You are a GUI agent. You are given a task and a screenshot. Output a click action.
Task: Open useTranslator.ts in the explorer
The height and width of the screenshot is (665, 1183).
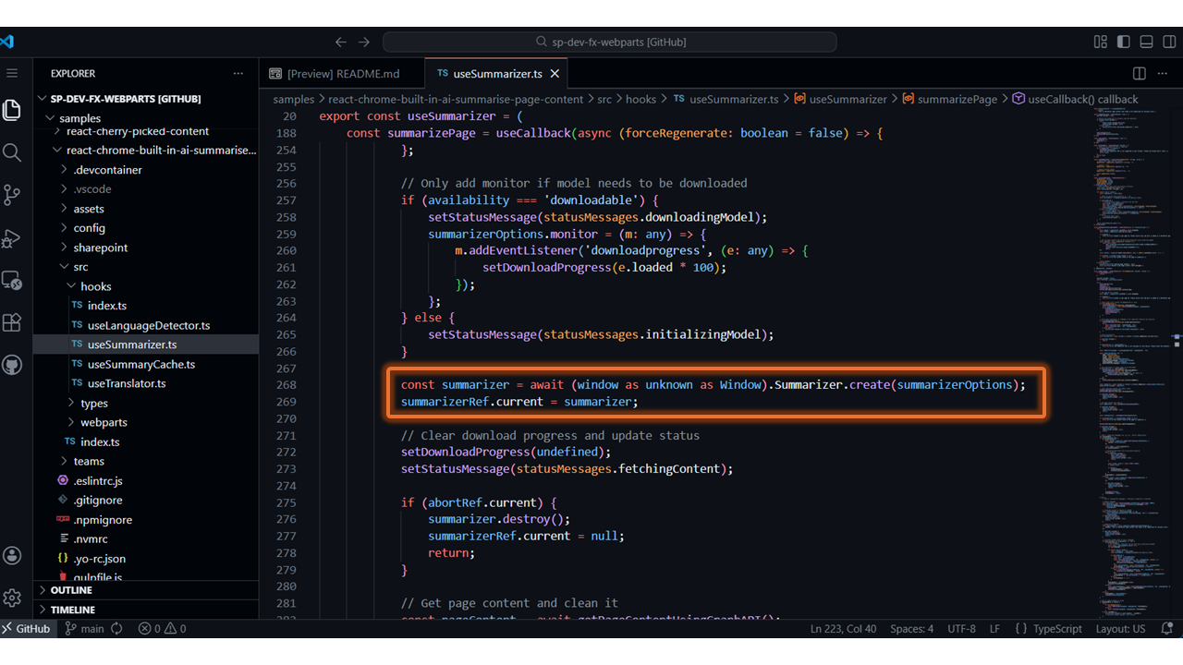pyautogui.click(x=127, y=383)
